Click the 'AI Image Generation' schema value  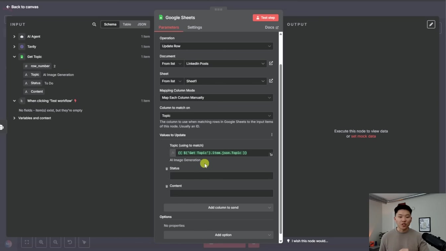tap(58, 75)
